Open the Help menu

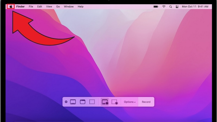click(x=80, y=6)
